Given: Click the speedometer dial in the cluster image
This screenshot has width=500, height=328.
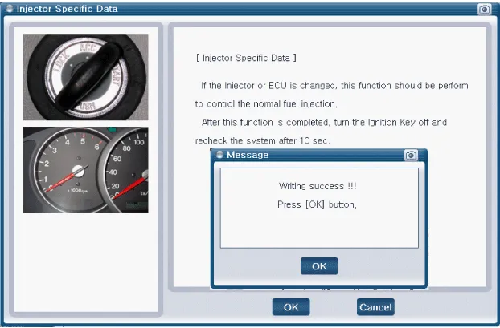Looking at the screenshot, I should [129, 170].
